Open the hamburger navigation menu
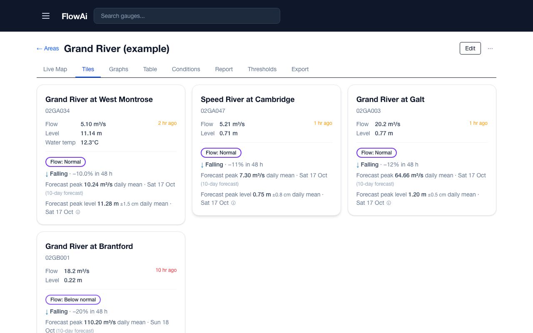The image size is (533, 333). [46, 16]
